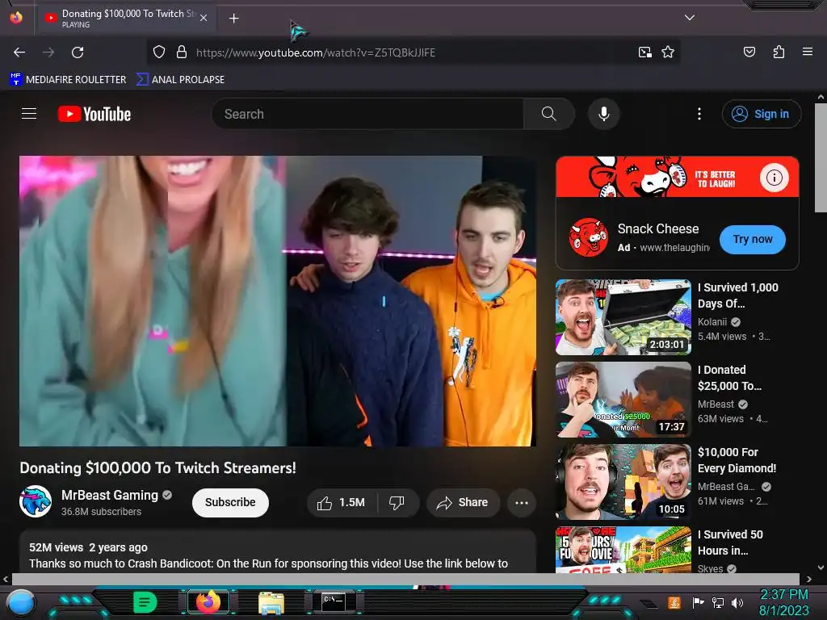
Task: Open the Snack Cheese ad logo
Action: pyautogui.click(x=589, y=237)
